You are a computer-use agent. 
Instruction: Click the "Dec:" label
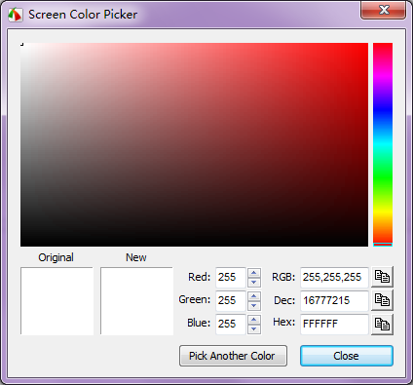(x=284, y=300)
